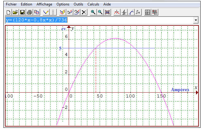Clear the screen with the black X icon

pyautogui.click(x=84, y=12)
